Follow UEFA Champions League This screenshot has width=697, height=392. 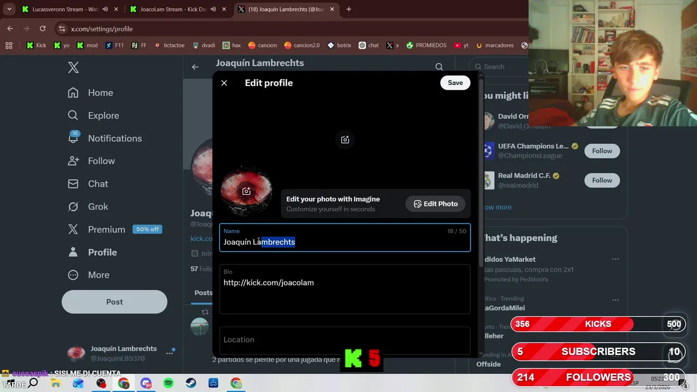click(x=602, y=151)
